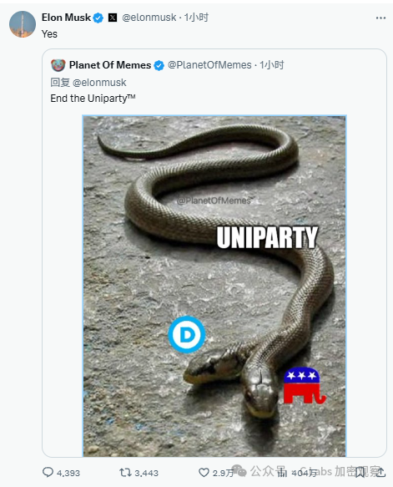Click the blue verified badge next to Elon Musk
Screen dimensions: 393x487
pyautogui.click(x=98, y=18)
